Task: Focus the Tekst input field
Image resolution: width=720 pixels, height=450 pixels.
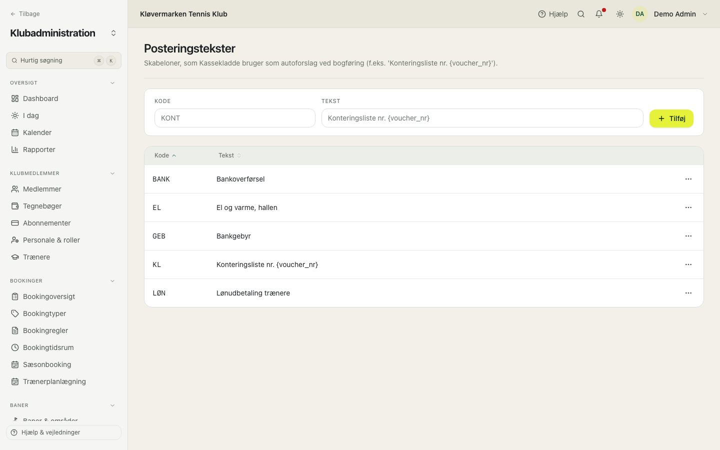Action: (482, 118)
